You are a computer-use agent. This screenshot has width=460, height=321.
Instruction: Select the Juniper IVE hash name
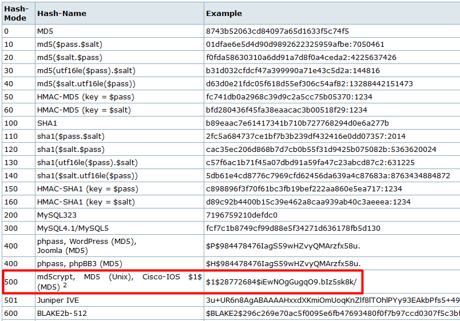[x=58, y=300]
